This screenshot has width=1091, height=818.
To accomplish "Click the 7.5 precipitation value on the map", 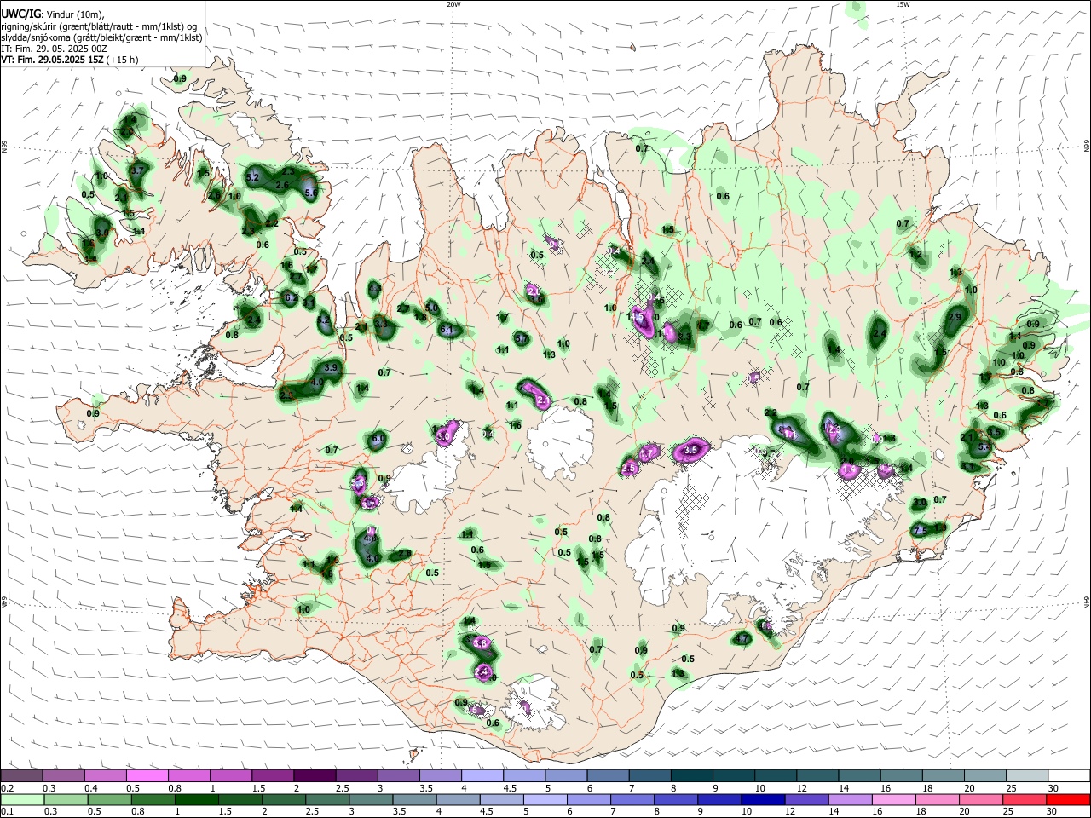I will coord(920,531).
